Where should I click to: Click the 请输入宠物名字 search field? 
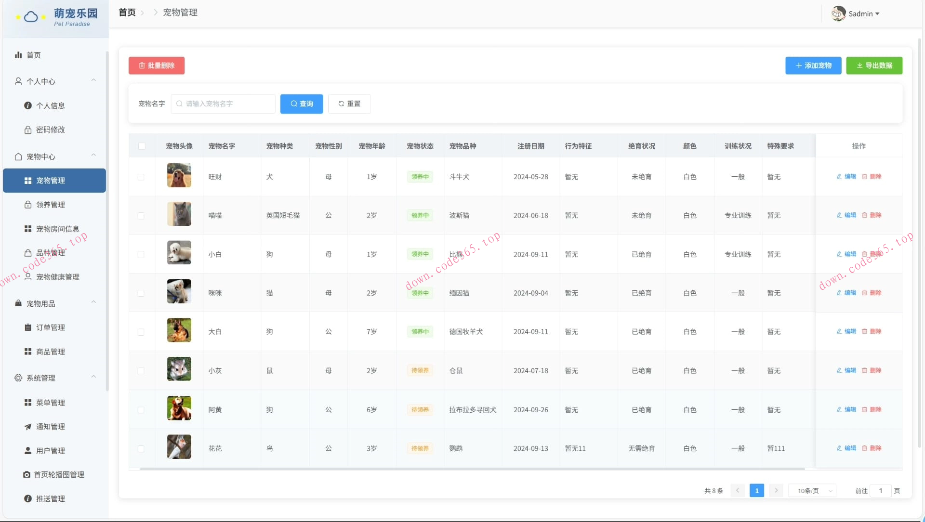pyautogui.click(x=224, y=104)
